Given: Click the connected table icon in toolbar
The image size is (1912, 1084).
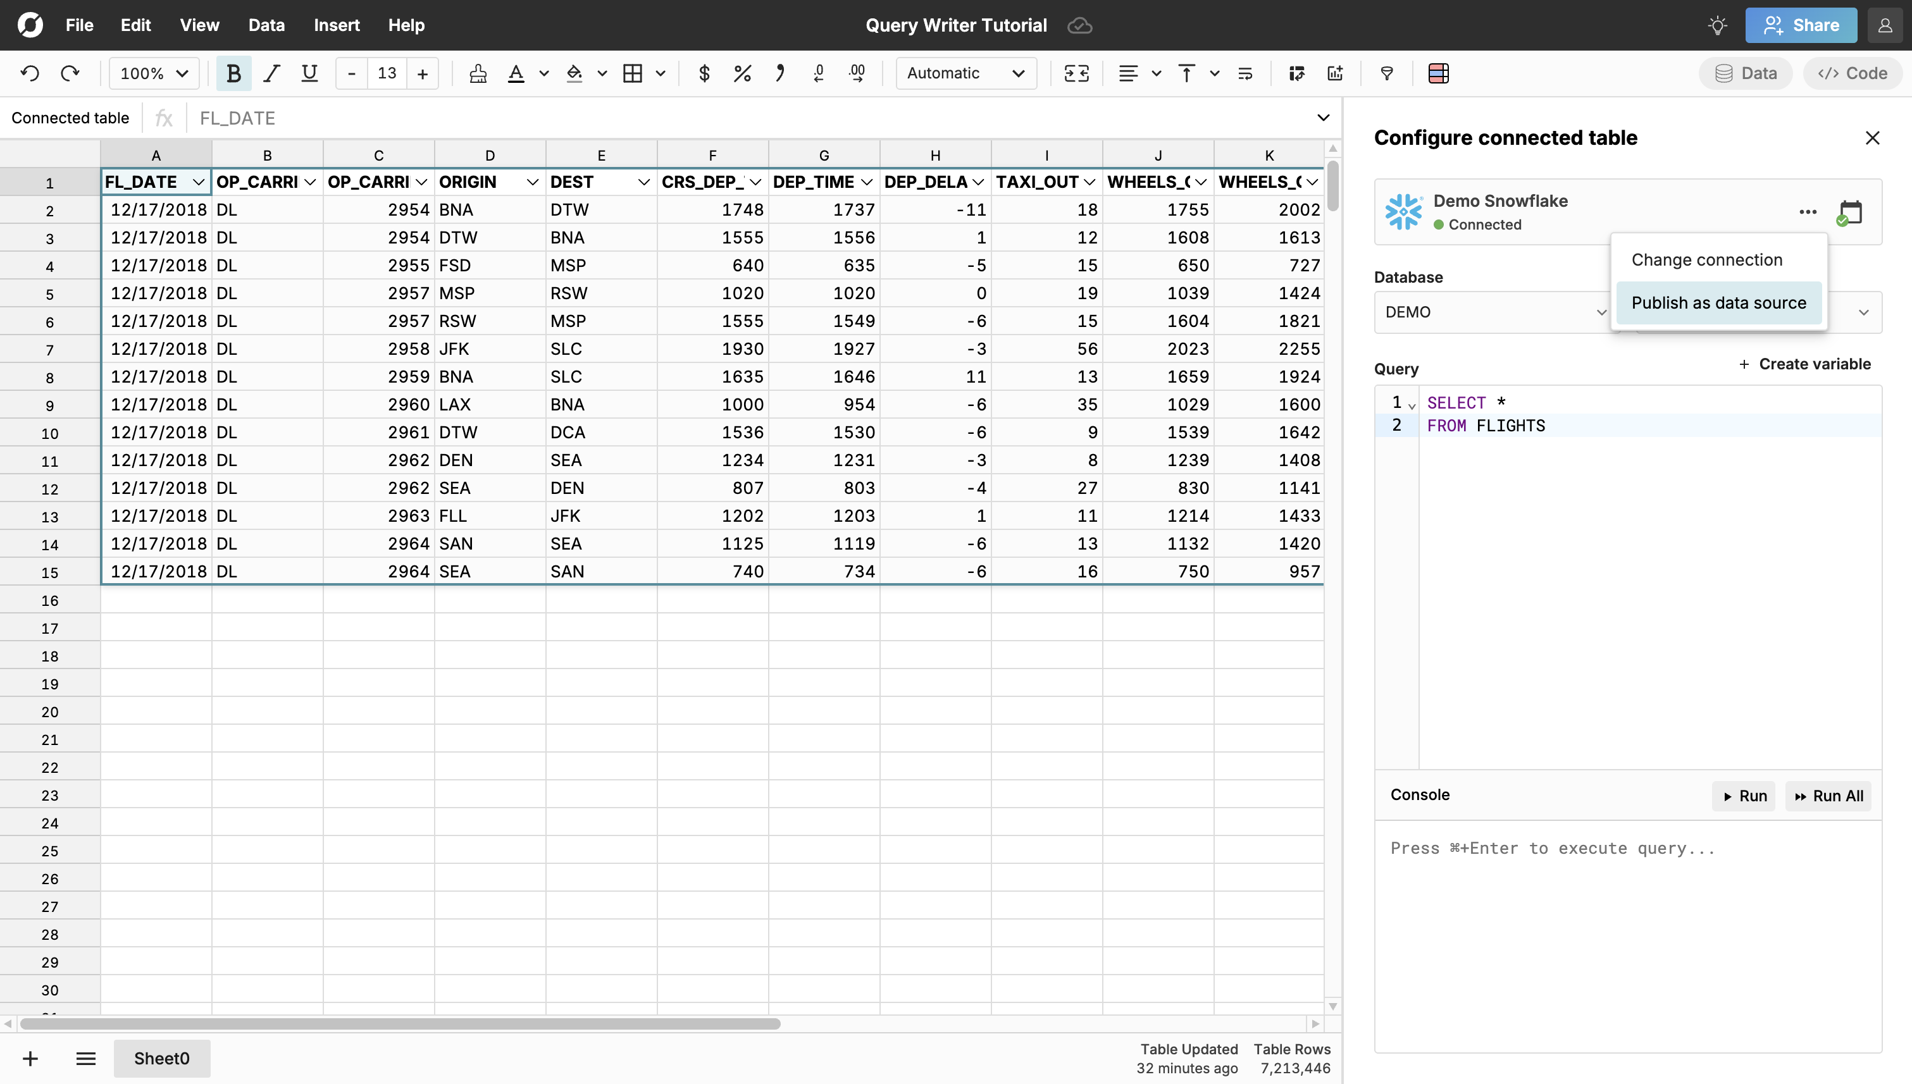Looking at the screenshot, I should [1438, 73].
